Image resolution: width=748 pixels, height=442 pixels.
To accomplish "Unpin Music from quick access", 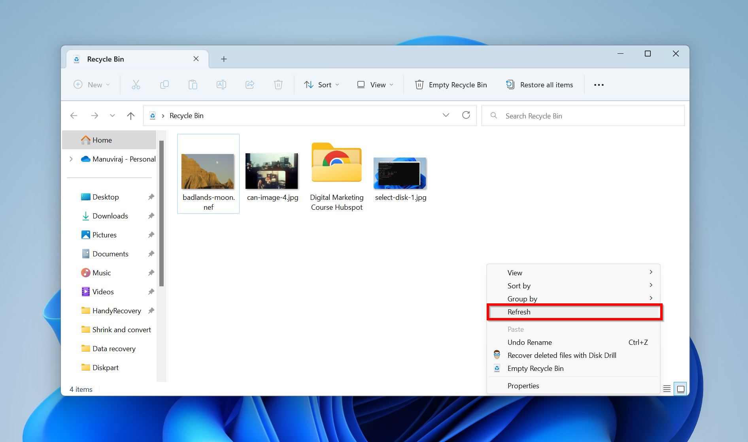I will coord(151,273).
